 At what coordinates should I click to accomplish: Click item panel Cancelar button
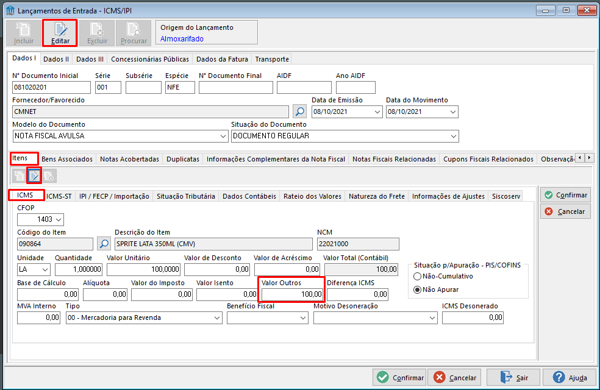coord(566,211)
